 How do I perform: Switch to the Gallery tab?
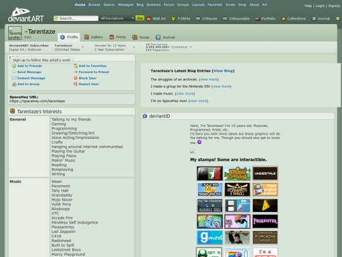(93, 37)
